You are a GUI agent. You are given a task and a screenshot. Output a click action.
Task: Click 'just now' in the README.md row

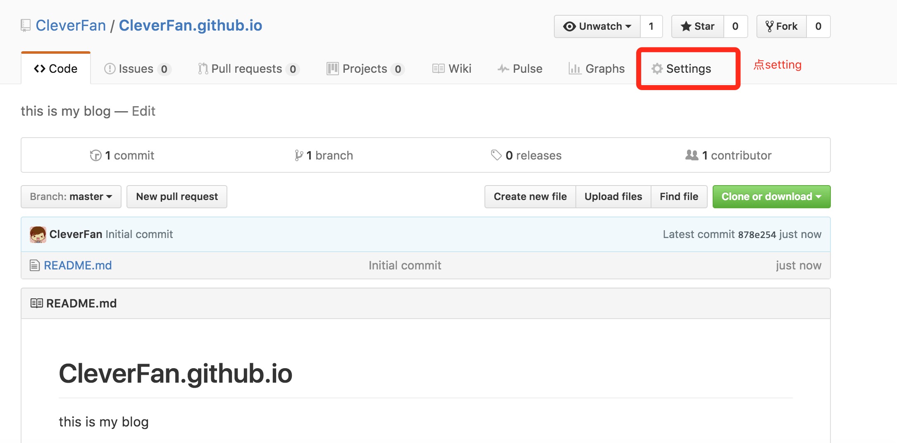pos(799,265)
